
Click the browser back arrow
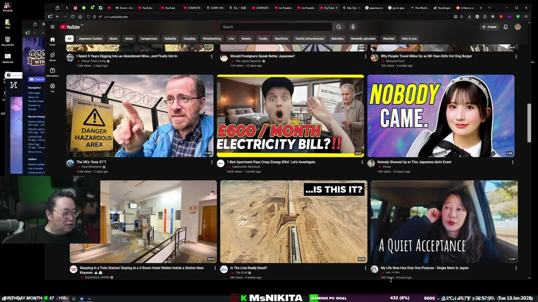58,17
